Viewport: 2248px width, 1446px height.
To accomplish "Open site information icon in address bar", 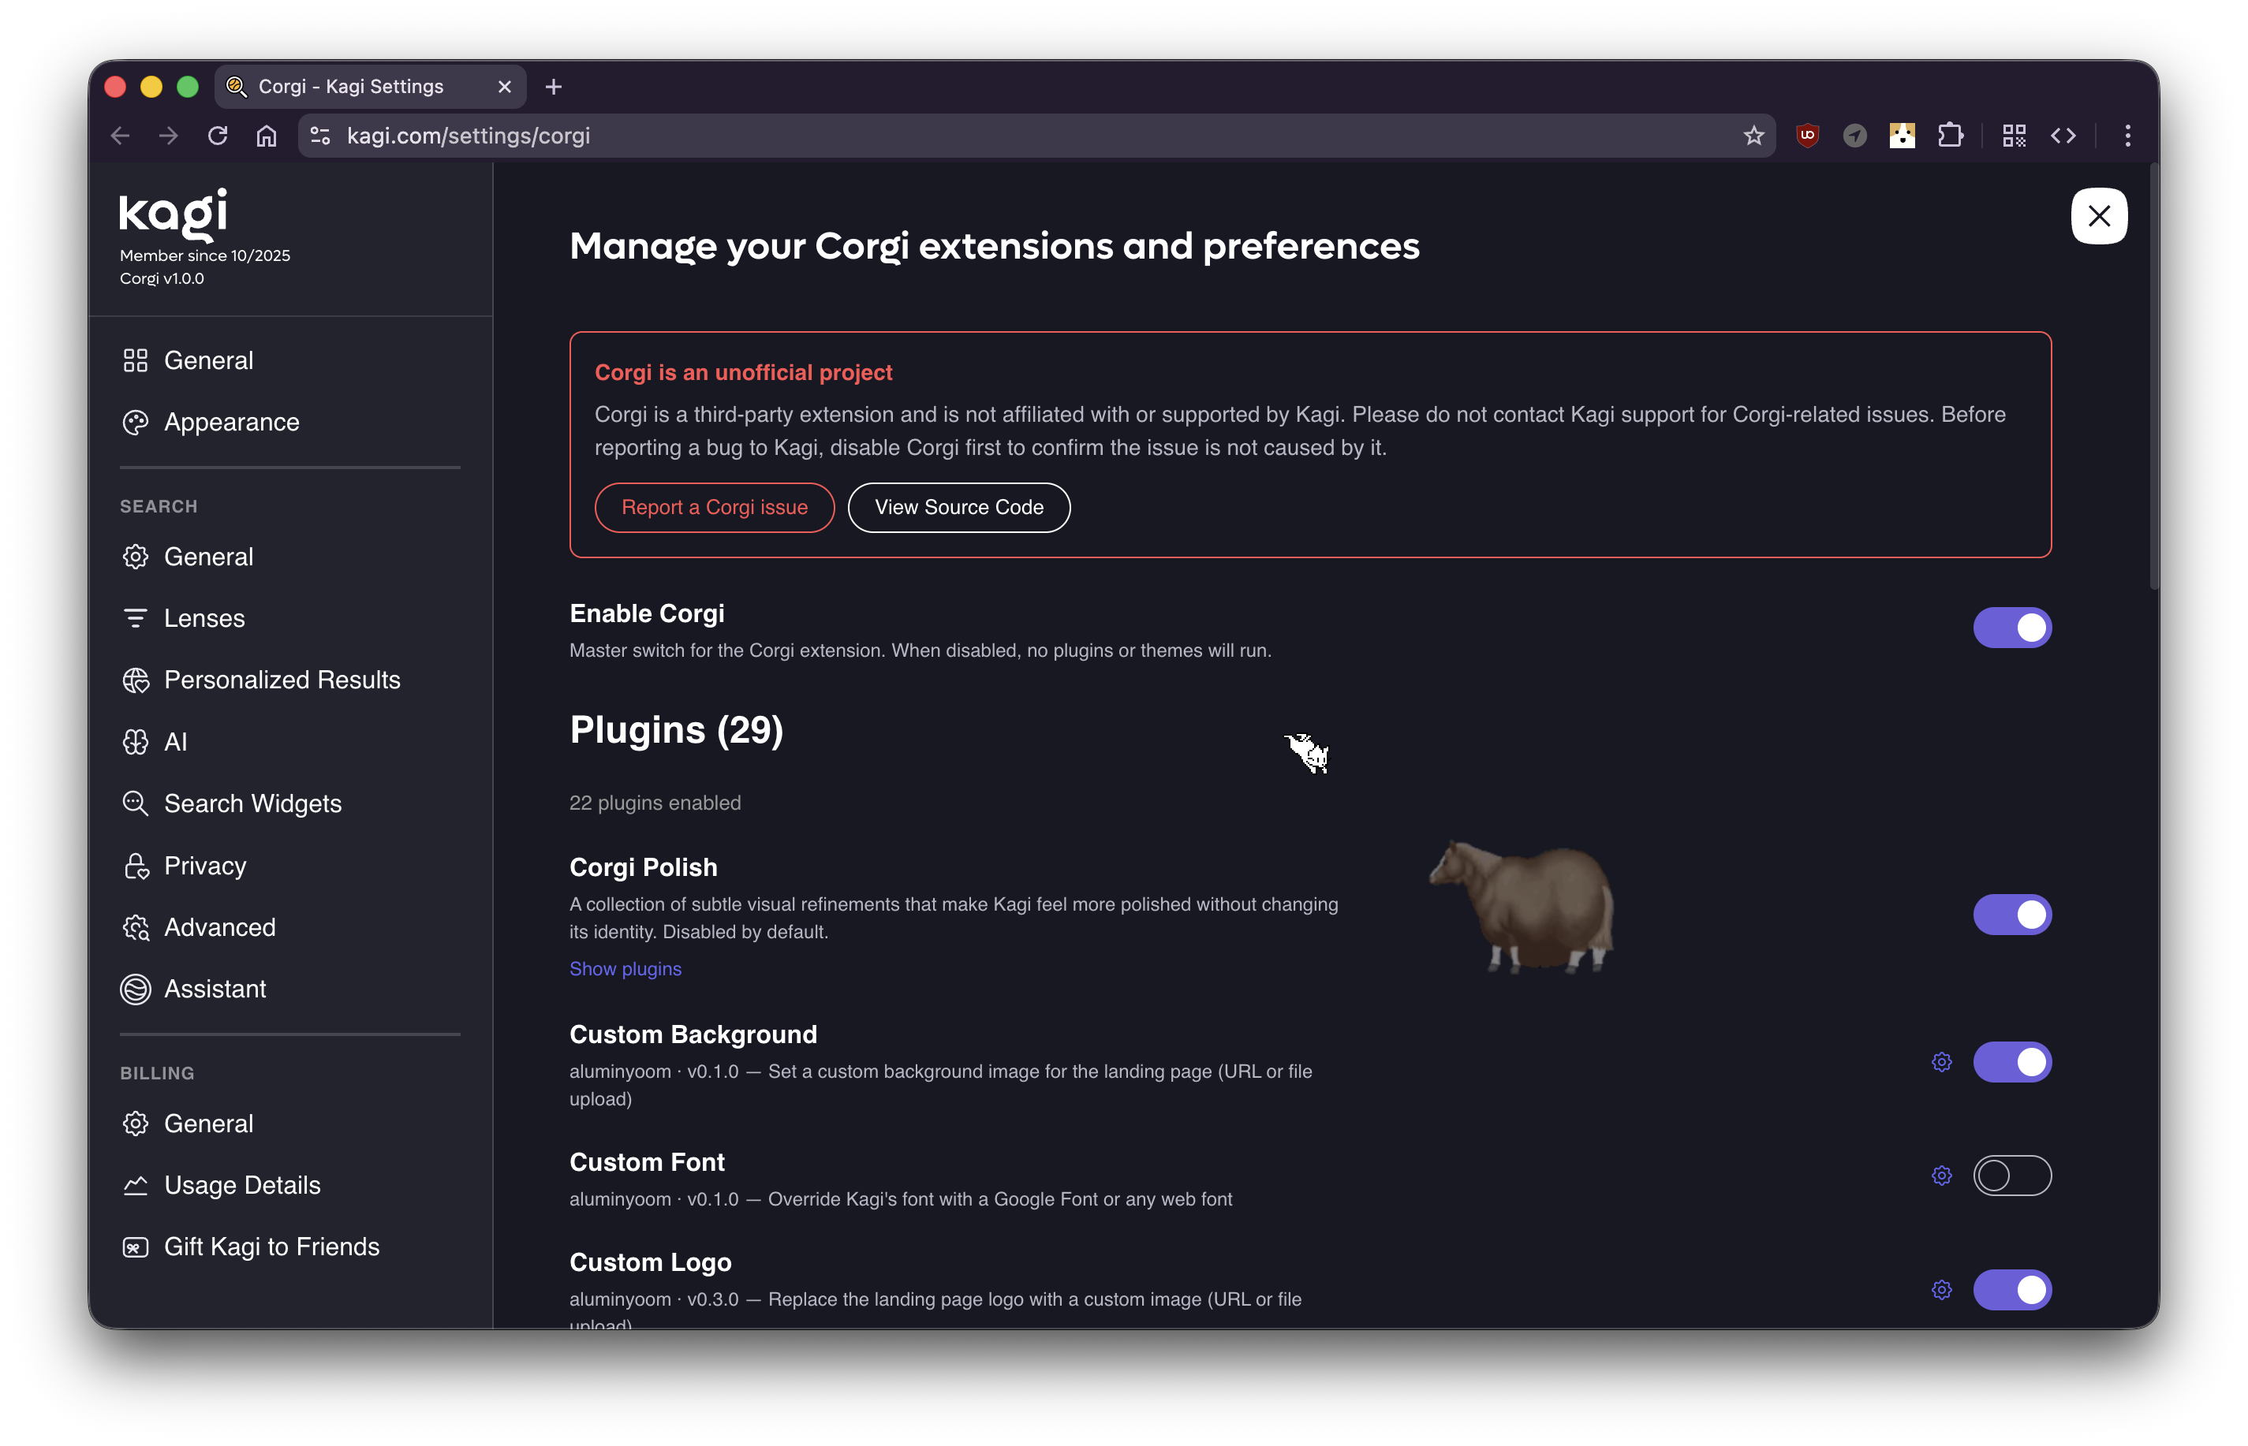I will pyautogui.click(x=320, y=136).
